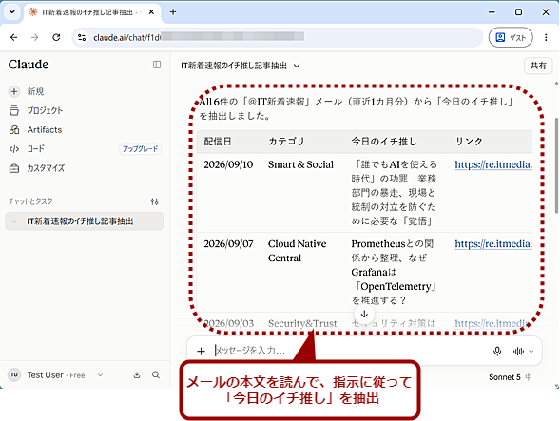Open tab search dropdown arrow

click(x=12, y=11)
